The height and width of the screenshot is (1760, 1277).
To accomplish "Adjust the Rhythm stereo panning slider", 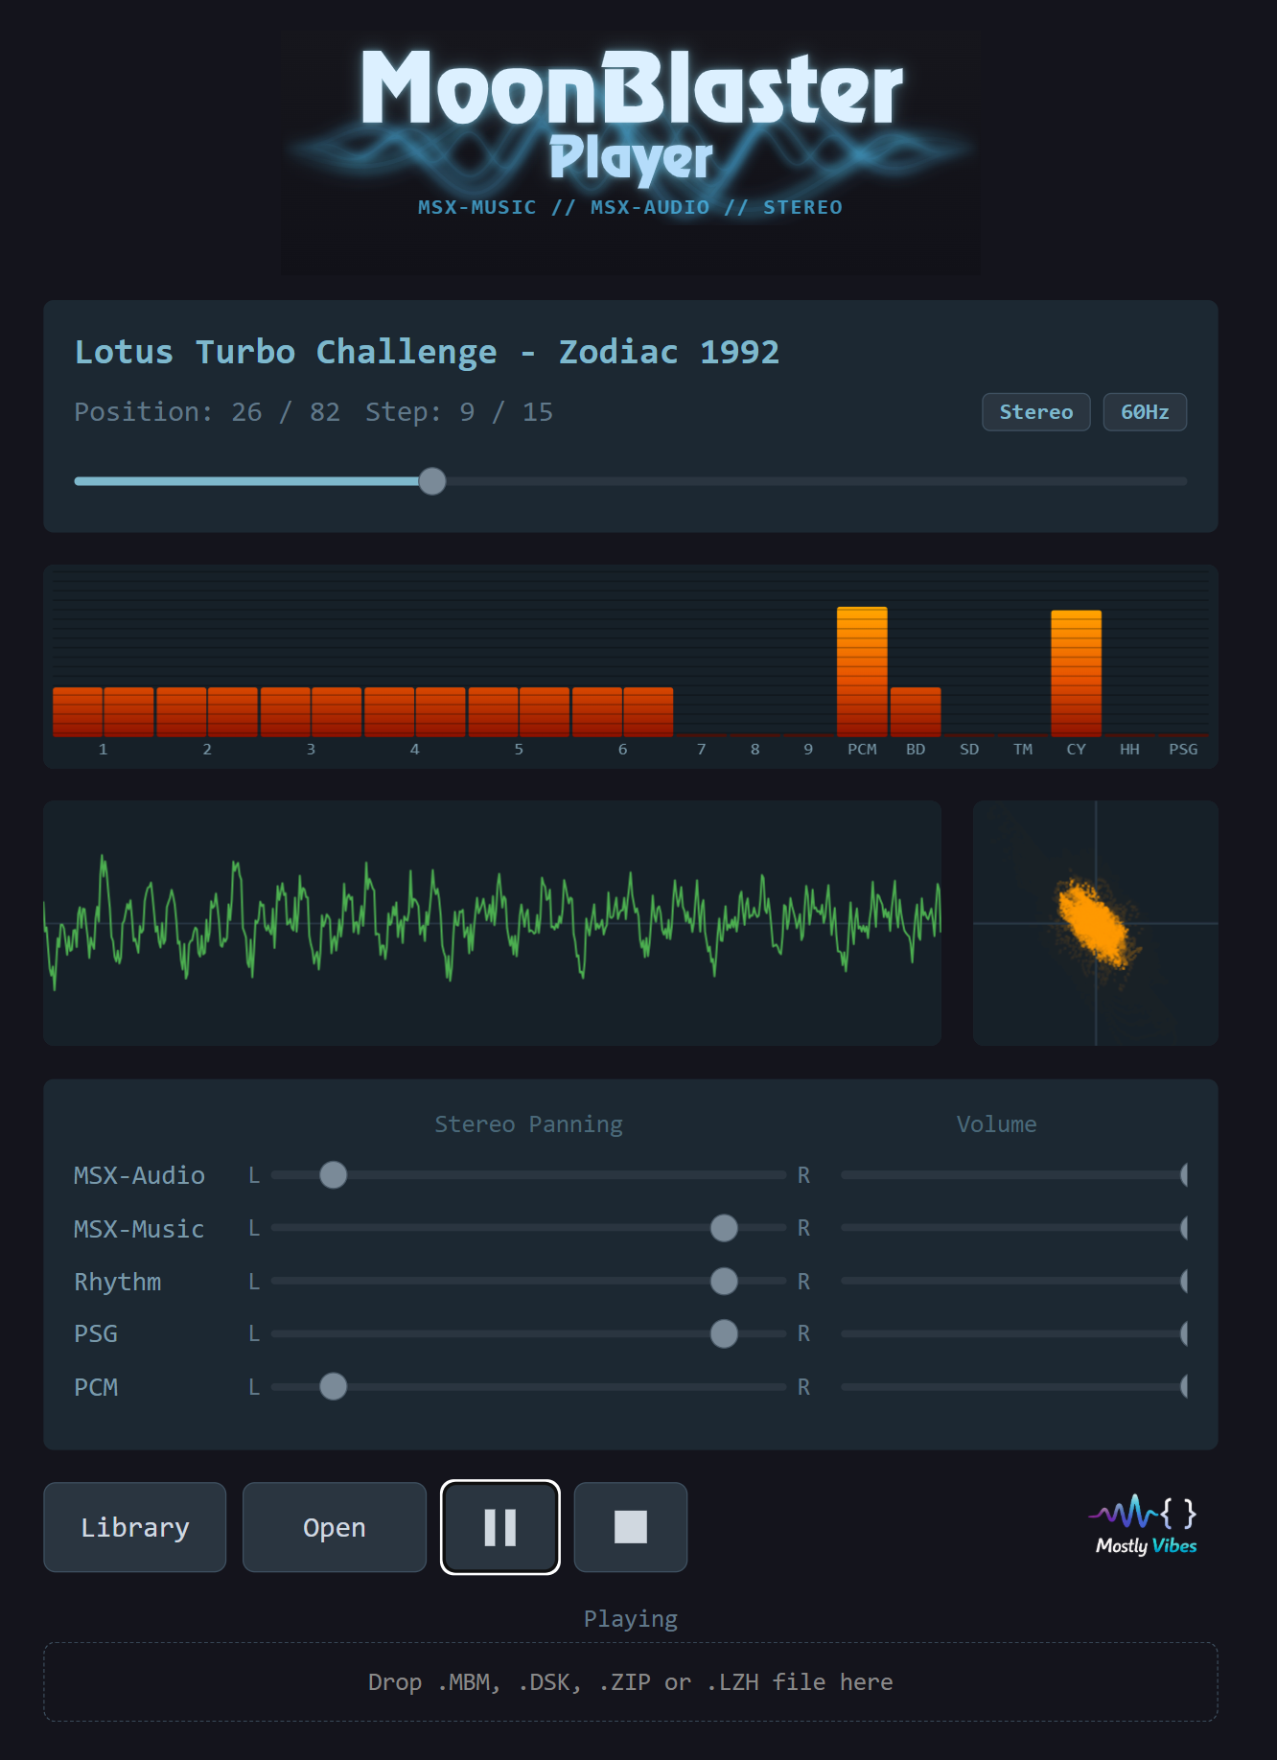I will point(528,1282).
